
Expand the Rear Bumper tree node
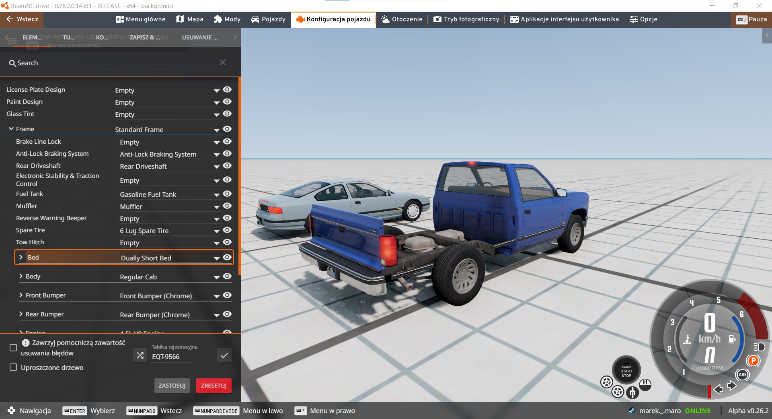pos(21,314)
